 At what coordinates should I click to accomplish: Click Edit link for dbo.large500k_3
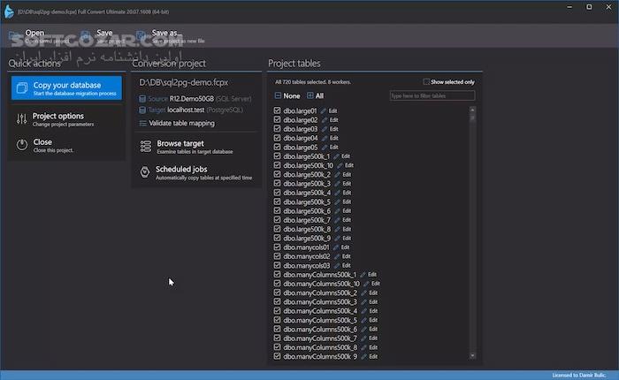click(347, 184)
